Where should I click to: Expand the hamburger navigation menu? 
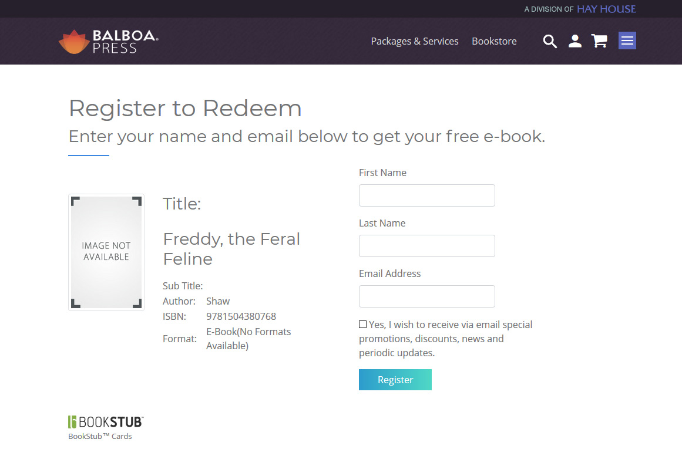(627, 40)
